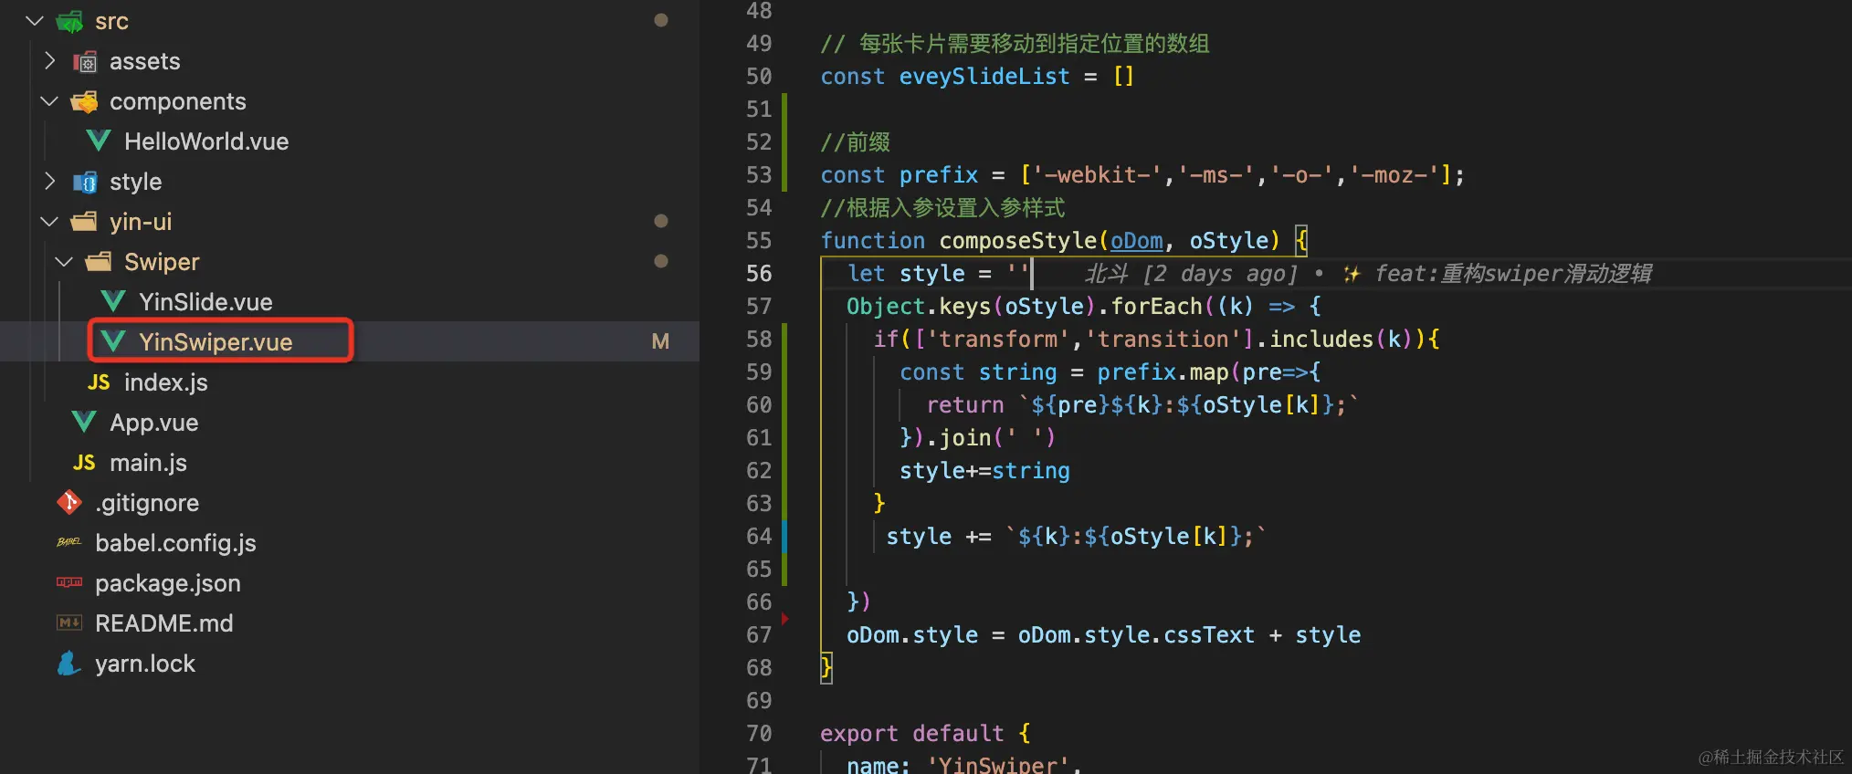Click line number 64 in the gutter
Viewport: 1852px width, 774px height.
(x=759, y=536)
